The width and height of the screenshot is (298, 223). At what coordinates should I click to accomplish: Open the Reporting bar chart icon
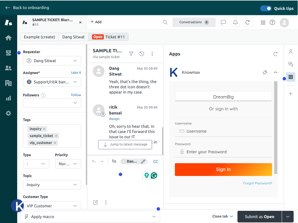[x=8, y=98]
